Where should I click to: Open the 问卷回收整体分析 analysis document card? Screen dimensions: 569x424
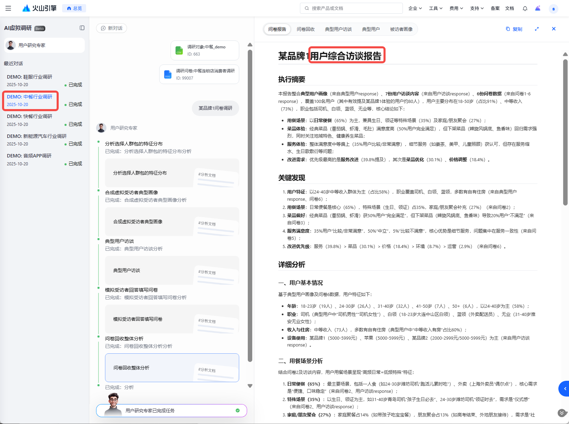172,368
